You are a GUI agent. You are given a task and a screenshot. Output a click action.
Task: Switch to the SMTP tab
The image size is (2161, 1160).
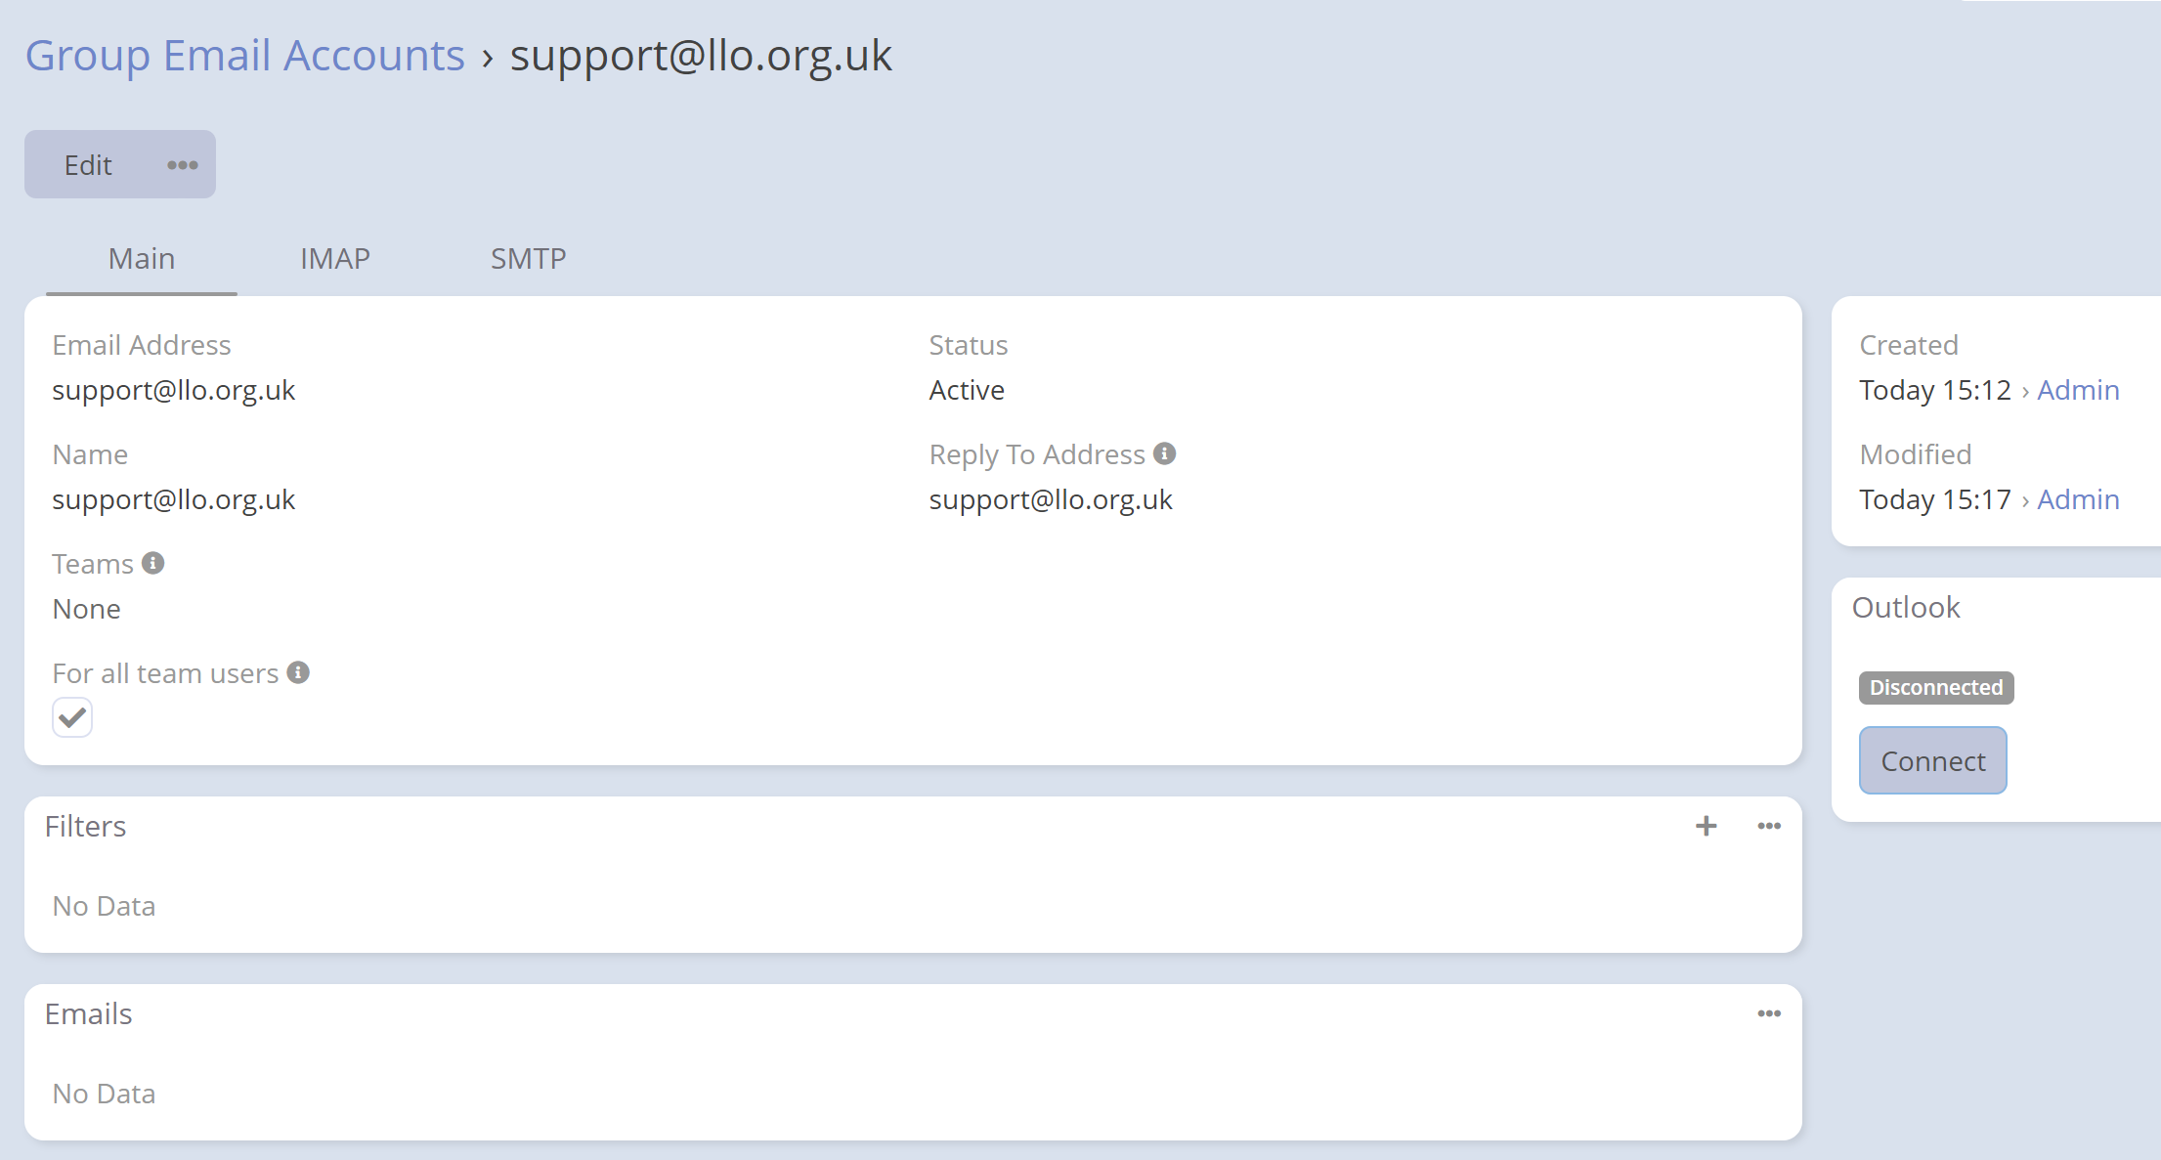(x=528, y=259)
